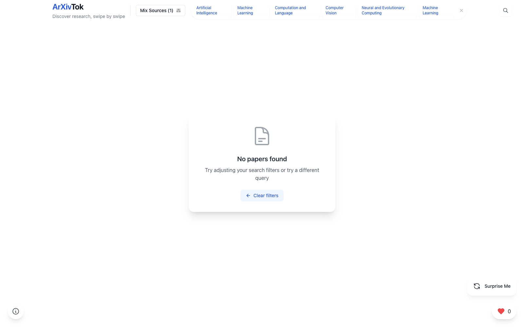Remove the active Machine Learning filter chip
The width and height of the screenshot is (524, 327).
[x=461, y=10]
